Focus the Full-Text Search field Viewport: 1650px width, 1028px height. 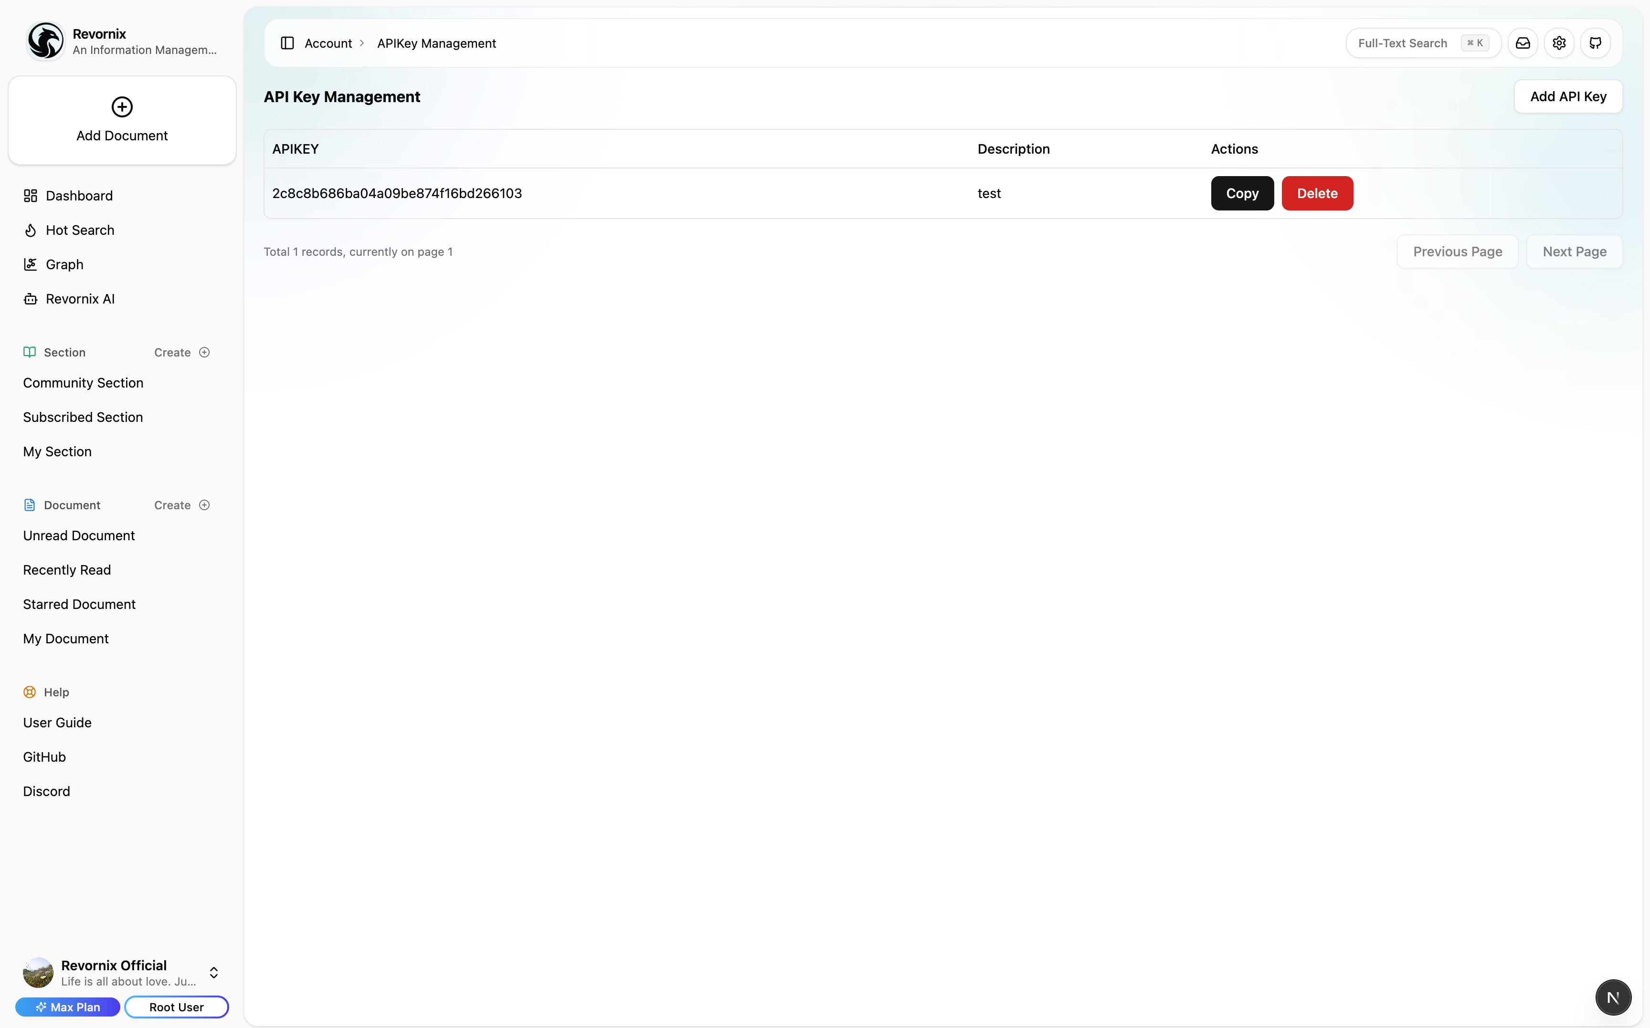(x=1402, y=43)
